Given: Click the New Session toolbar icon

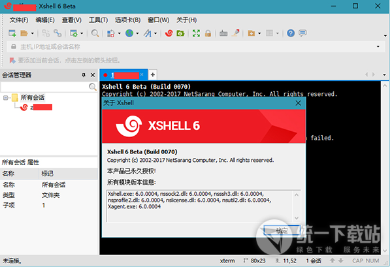Looking at the screenshot, I should tap(12, 33).
